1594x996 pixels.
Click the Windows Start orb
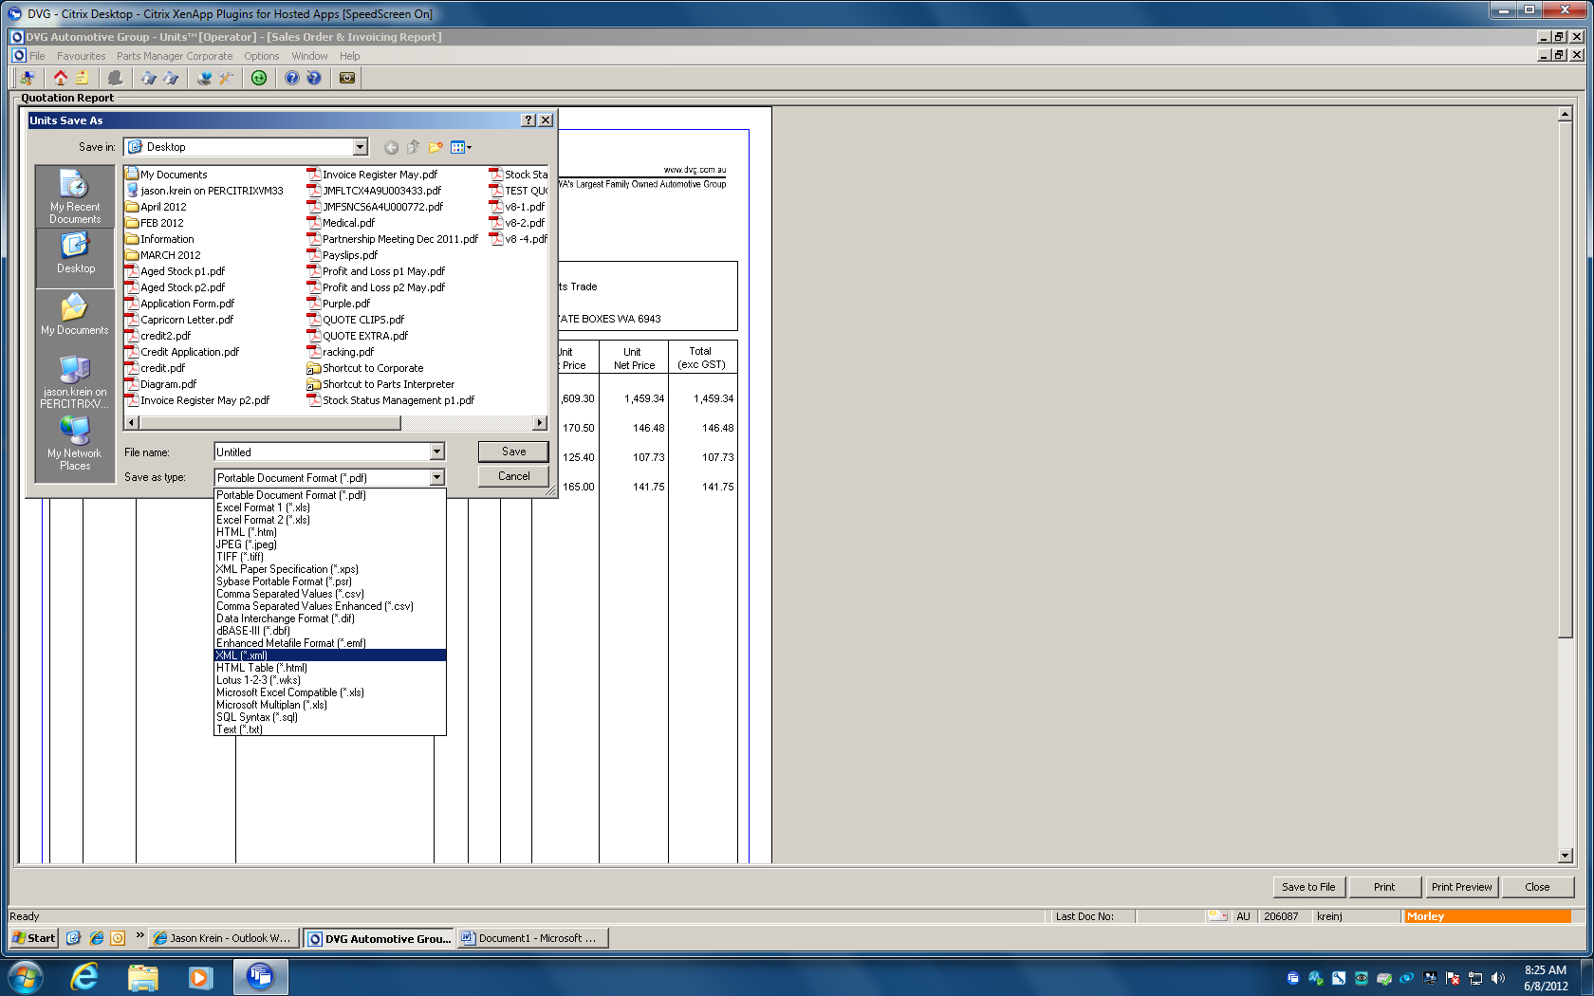coord(25,976)
